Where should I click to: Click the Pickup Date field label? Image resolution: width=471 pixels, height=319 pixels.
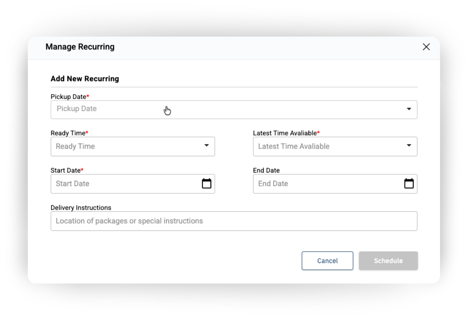coord(68,97)
